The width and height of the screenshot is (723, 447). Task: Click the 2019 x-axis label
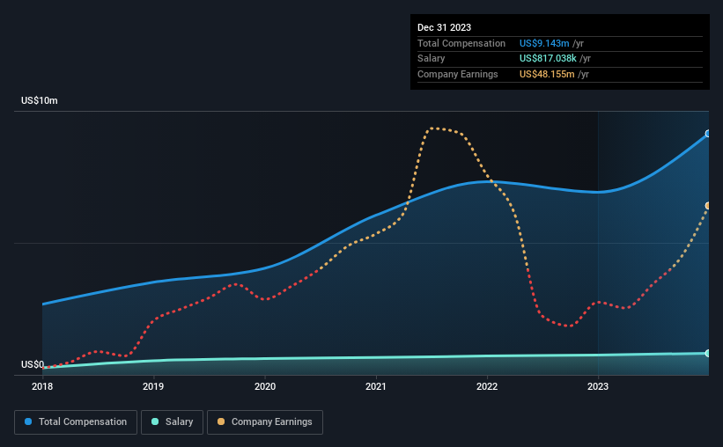pos(153,386)
